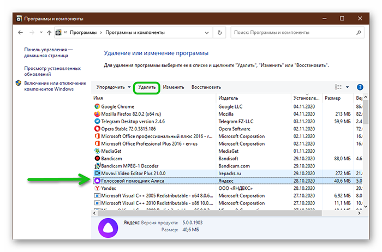Screen dimensions: 382x252
Task: Click vertical scrollbar up arrow
Action: click(366, 97)
